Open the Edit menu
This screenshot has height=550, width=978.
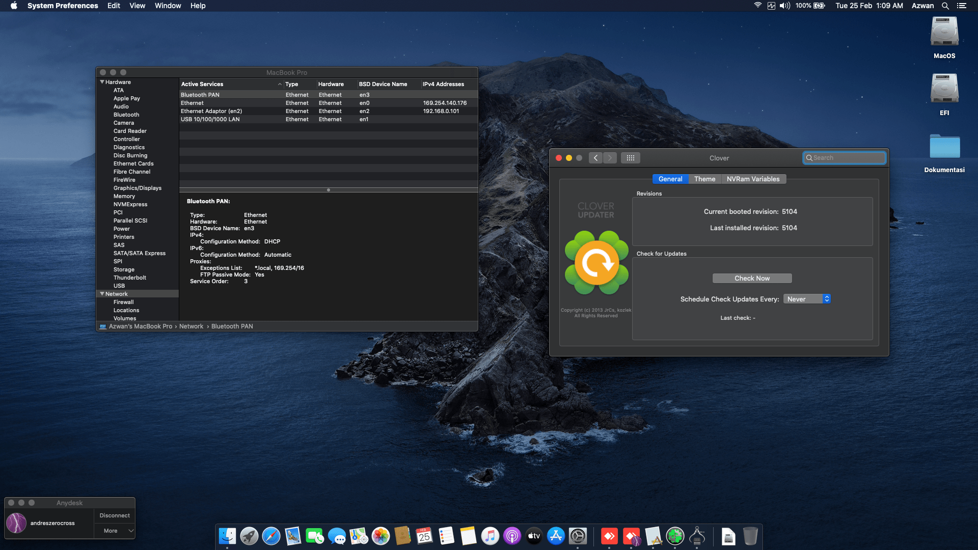pyautogui.click(x=114, y=6)
